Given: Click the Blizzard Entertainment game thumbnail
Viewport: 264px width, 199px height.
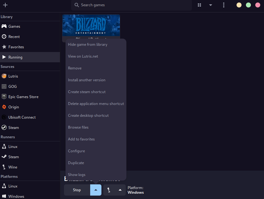Looking at the screenshot, I should point(91,26).
